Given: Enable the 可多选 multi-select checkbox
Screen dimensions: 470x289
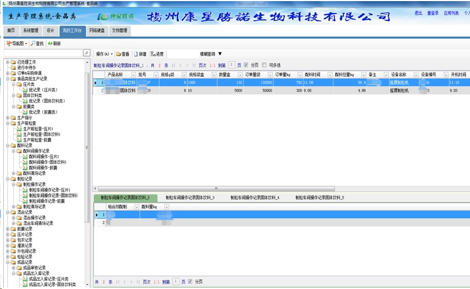Looking at the screenshot, I should (265, 65).
